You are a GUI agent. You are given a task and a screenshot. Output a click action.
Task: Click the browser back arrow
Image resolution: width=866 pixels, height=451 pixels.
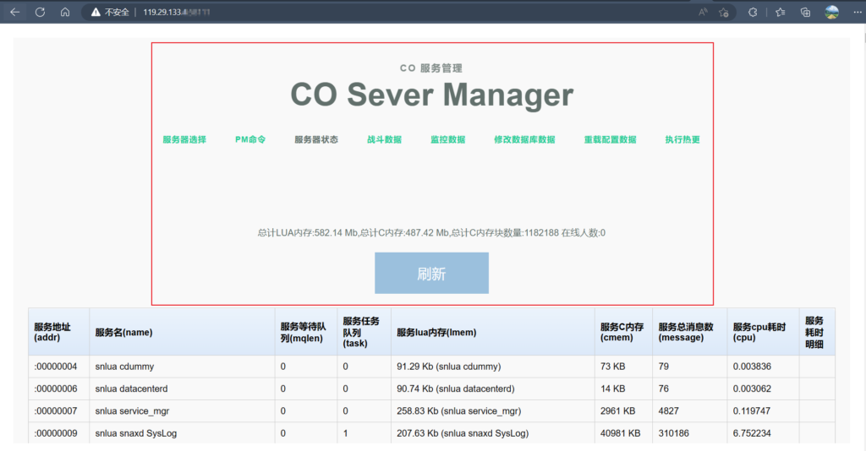click(x=14, y=12)
